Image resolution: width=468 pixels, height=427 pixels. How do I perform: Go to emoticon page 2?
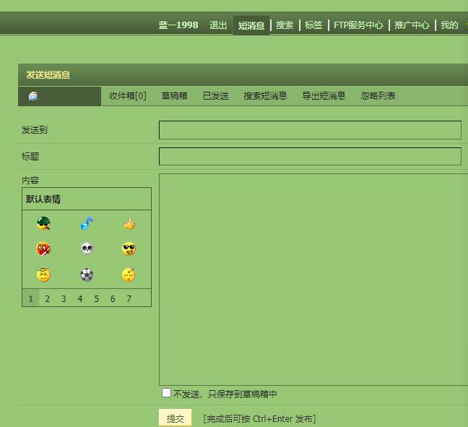tap(47, 298)
